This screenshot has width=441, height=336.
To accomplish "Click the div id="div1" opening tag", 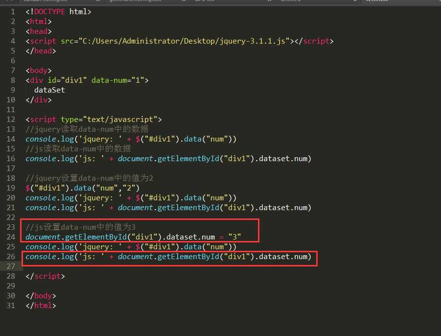I will (87, 80).
